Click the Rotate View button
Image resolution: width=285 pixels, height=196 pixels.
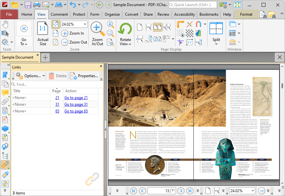[x=125, y=33]
